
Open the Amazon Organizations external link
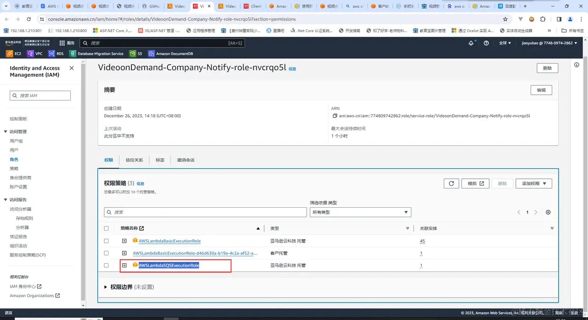(x=35, y=296)
